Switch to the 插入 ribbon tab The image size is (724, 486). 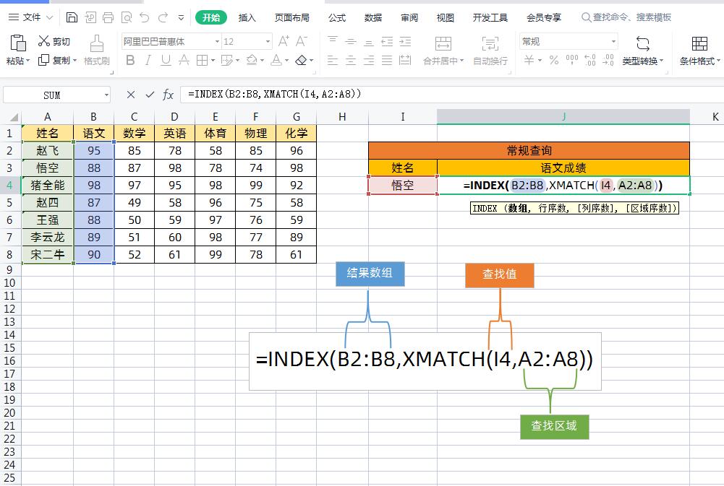(247, 17)
